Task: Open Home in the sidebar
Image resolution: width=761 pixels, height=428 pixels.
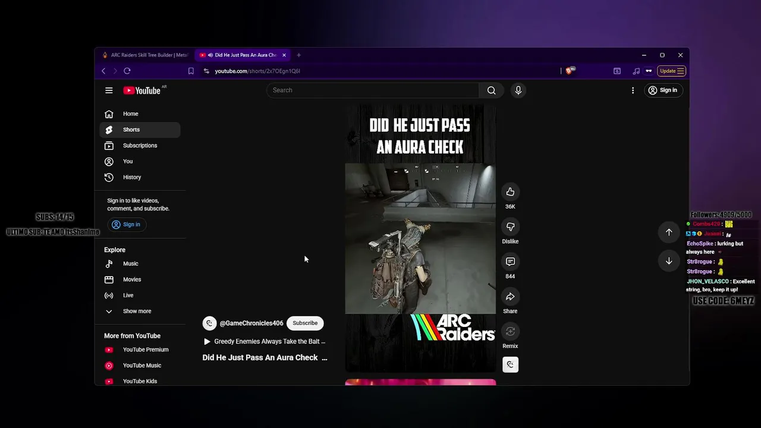Action: pyautogui.click(x=140, y=114)
